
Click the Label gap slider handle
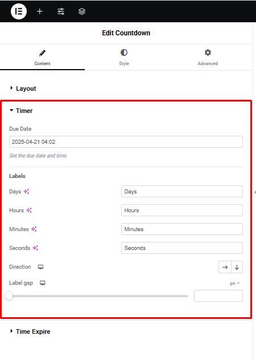pos(9,296)
